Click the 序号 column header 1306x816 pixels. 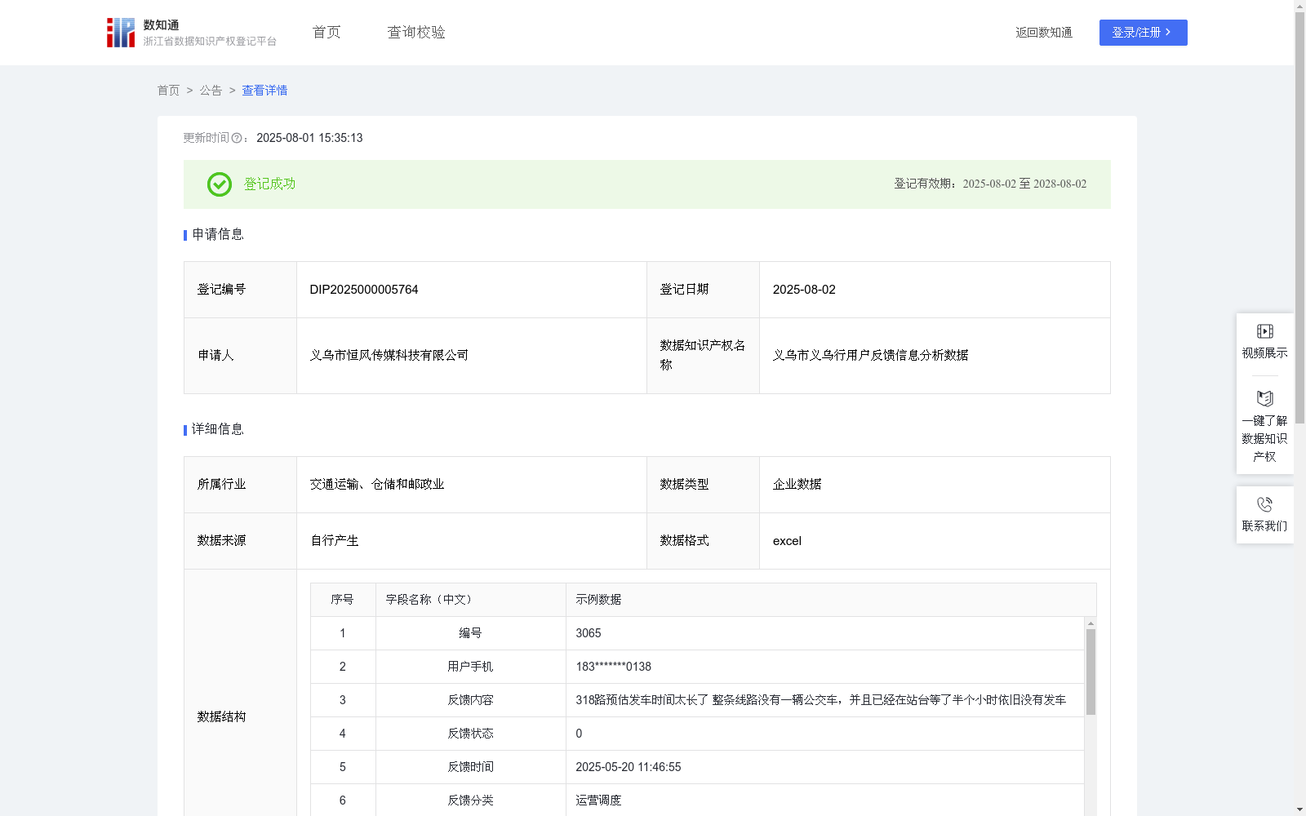click(342, 600)
